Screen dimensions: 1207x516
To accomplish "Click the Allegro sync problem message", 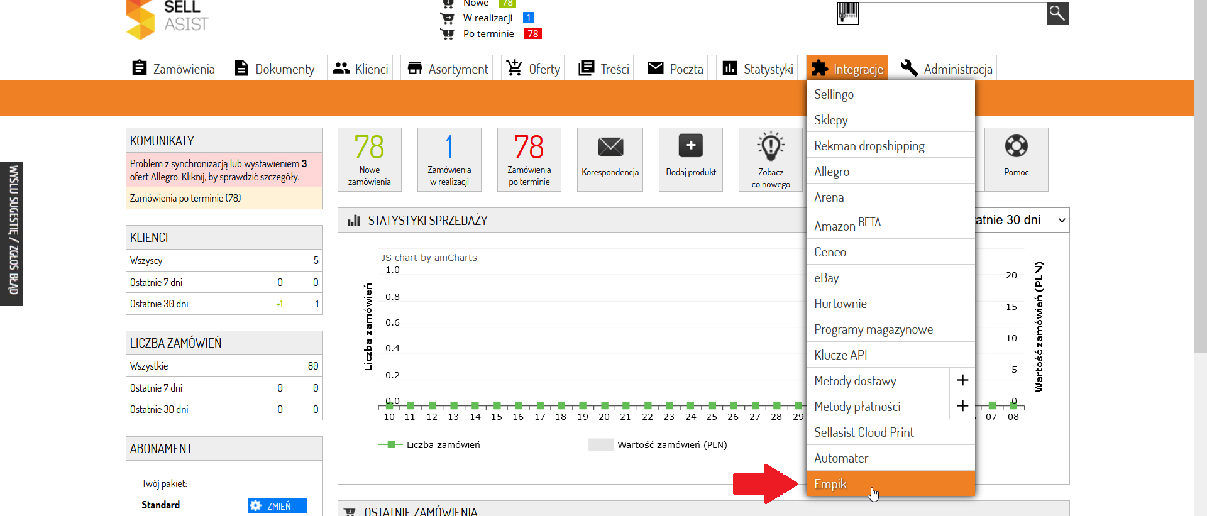I will (x=224, y=170).
